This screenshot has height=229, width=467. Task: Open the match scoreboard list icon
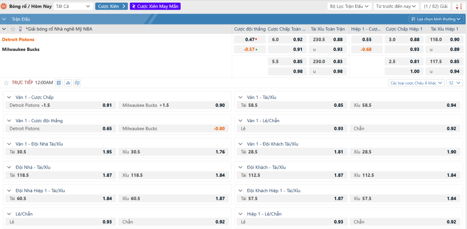[x=59, y=83]
